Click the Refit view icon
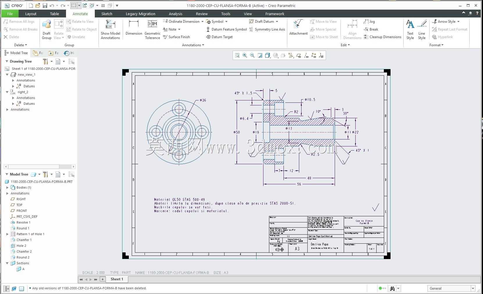This screenshot has height=294, width=483. pyautogui.click(x=237, y=55)
